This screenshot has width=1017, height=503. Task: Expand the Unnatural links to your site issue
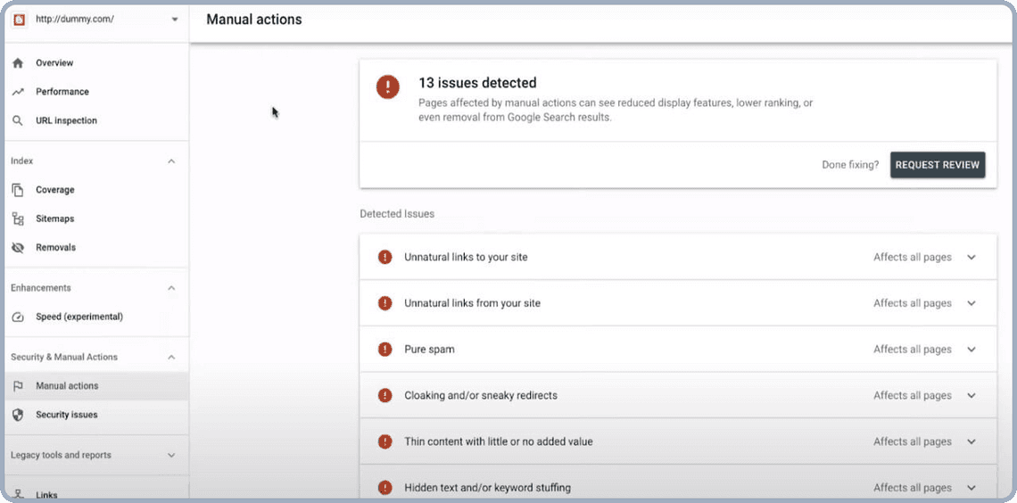972,257
